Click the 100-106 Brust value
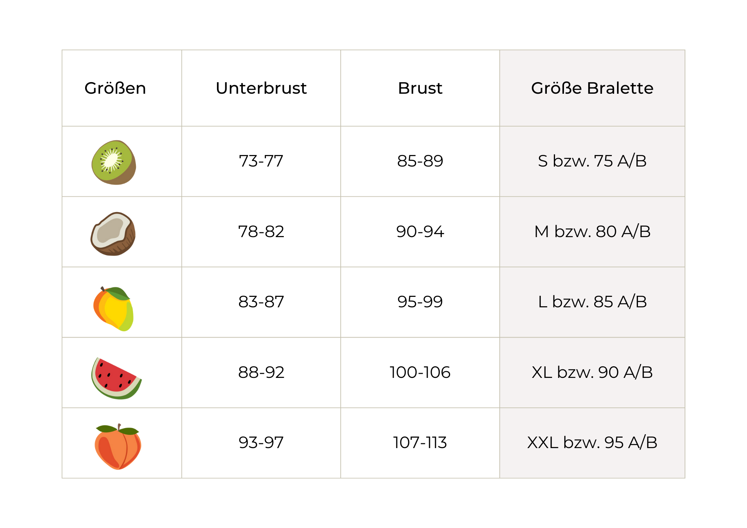The height and width of the screenshot is (528, 747). tap(420, 373)
